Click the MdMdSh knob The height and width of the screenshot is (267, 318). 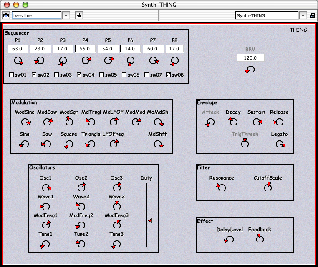pos(159,122)
